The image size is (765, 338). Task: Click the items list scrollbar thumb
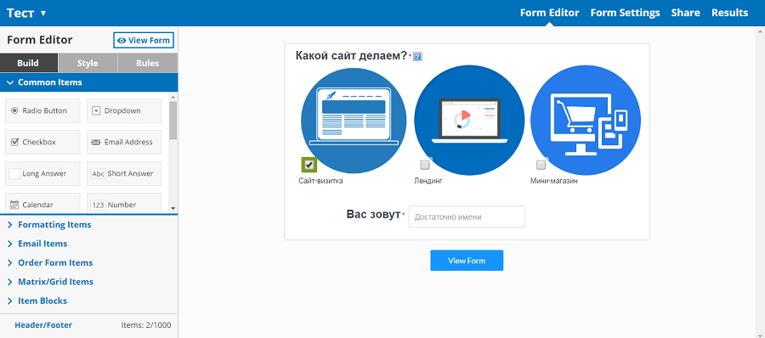173,121
